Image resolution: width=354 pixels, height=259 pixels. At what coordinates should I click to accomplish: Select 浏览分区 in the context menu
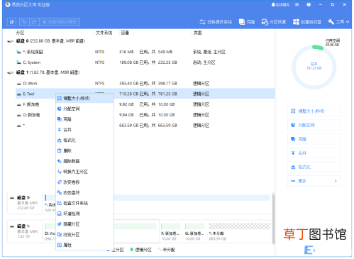84,234
